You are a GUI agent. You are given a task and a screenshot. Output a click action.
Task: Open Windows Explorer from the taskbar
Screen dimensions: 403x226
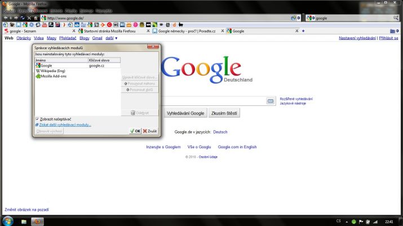point(24,221)
